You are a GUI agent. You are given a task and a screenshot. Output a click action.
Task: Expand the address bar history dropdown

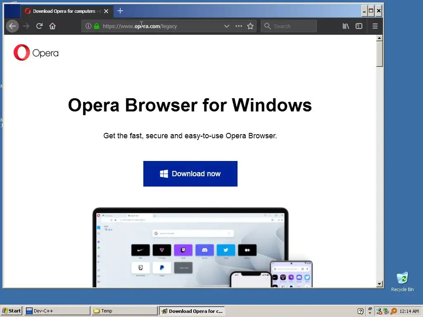[227, 26]
